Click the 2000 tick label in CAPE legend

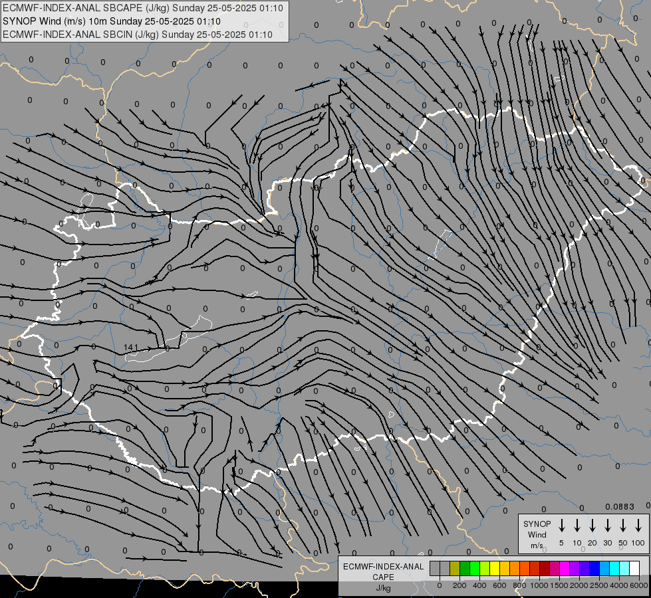pos(579,585)
